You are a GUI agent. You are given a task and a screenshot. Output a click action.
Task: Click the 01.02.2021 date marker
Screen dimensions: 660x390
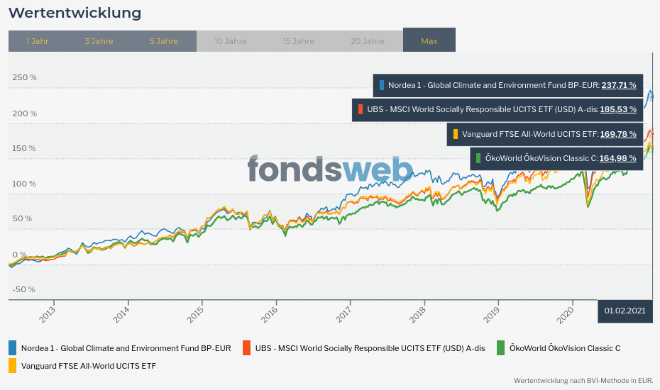pos(625,311)
